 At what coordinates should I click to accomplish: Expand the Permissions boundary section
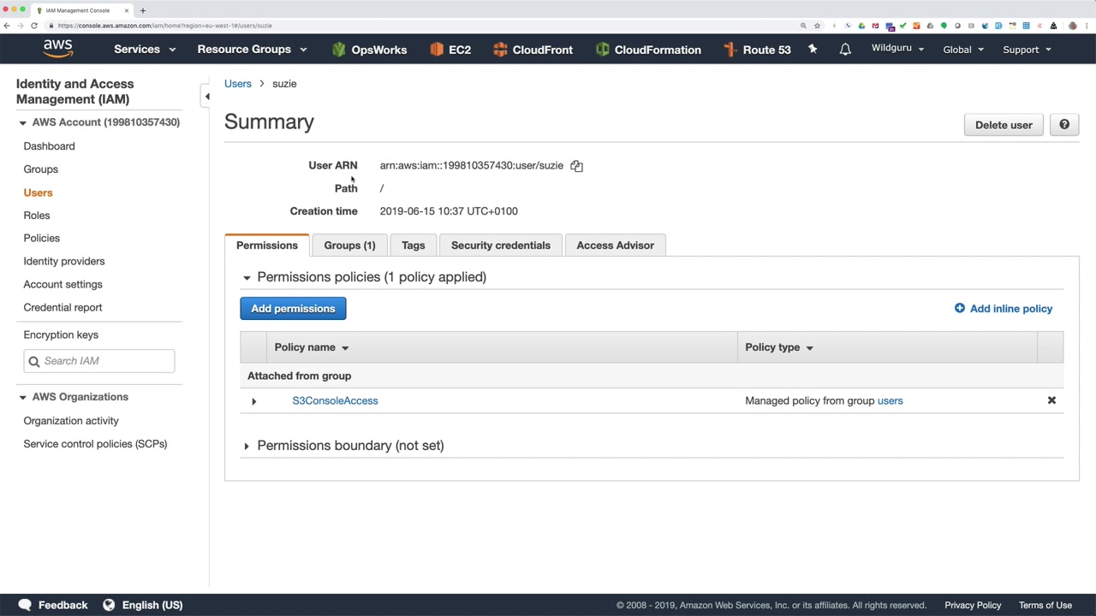click(x=247, y=446)
